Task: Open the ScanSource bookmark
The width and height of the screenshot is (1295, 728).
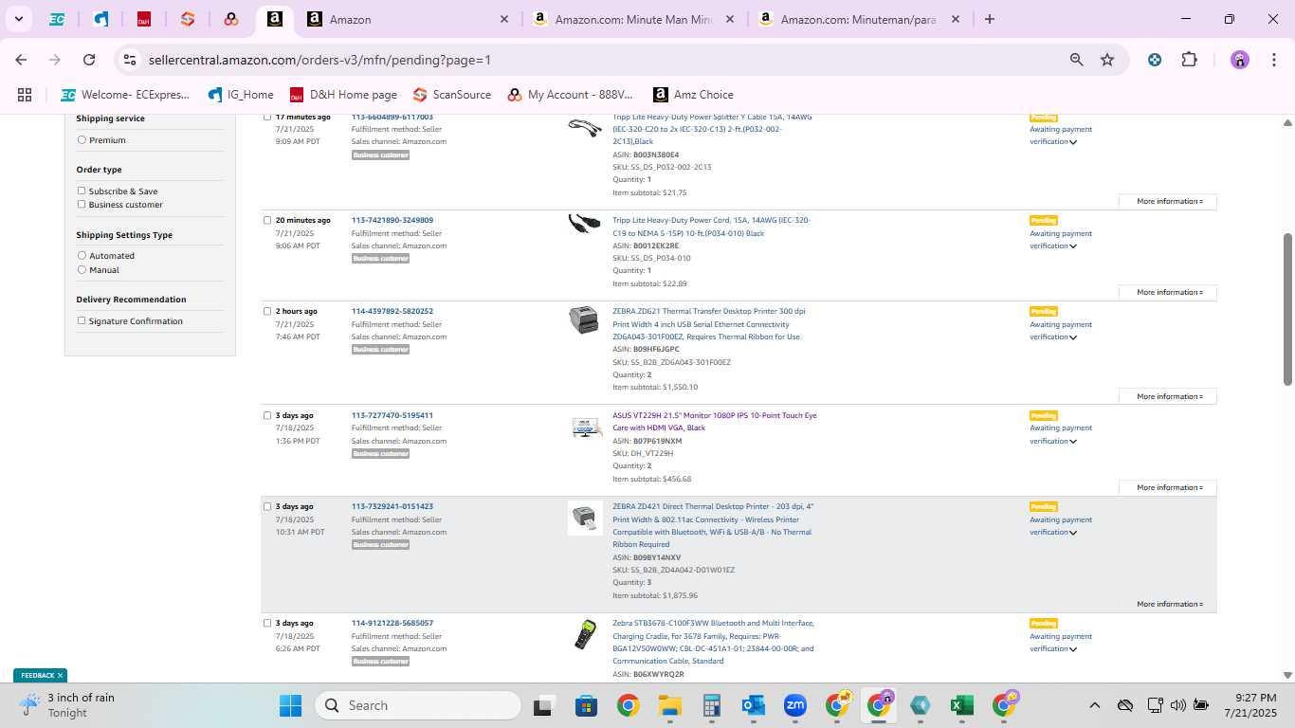Action: click(x=452, y=95)
